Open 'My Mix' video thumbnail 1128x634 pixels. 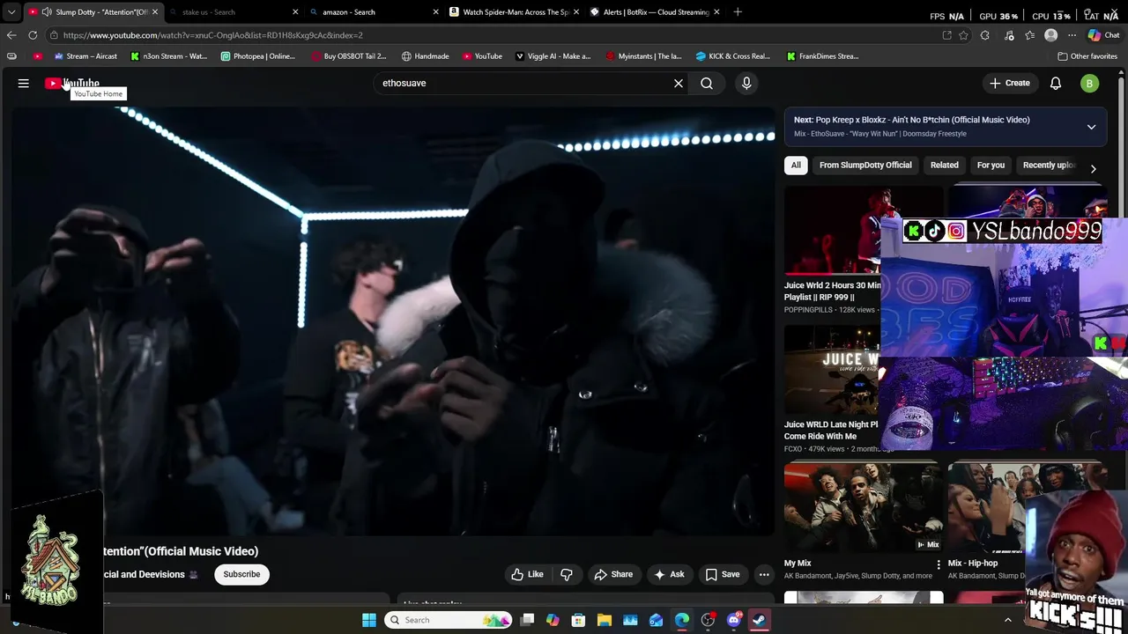[x=863, y=508]
